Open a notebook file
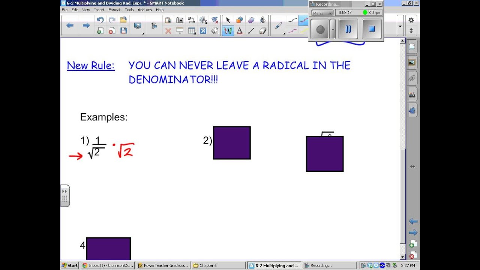Image resolution: width=480 pixels, height=270 pixels. (123, 20)
